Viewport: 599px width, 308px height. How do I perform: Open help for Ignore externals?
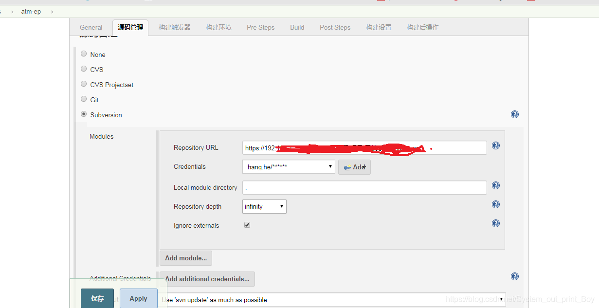tap(496, 223)
